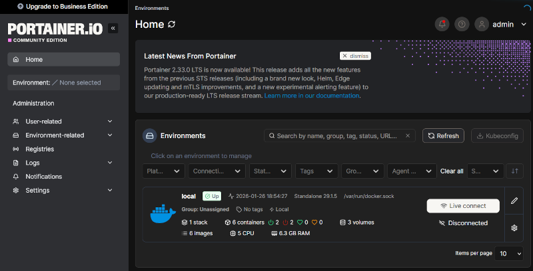The height and width of the screenshot is (271, 533).
Task: Dismiss the Latest News banner
Action: coord(354,56)
